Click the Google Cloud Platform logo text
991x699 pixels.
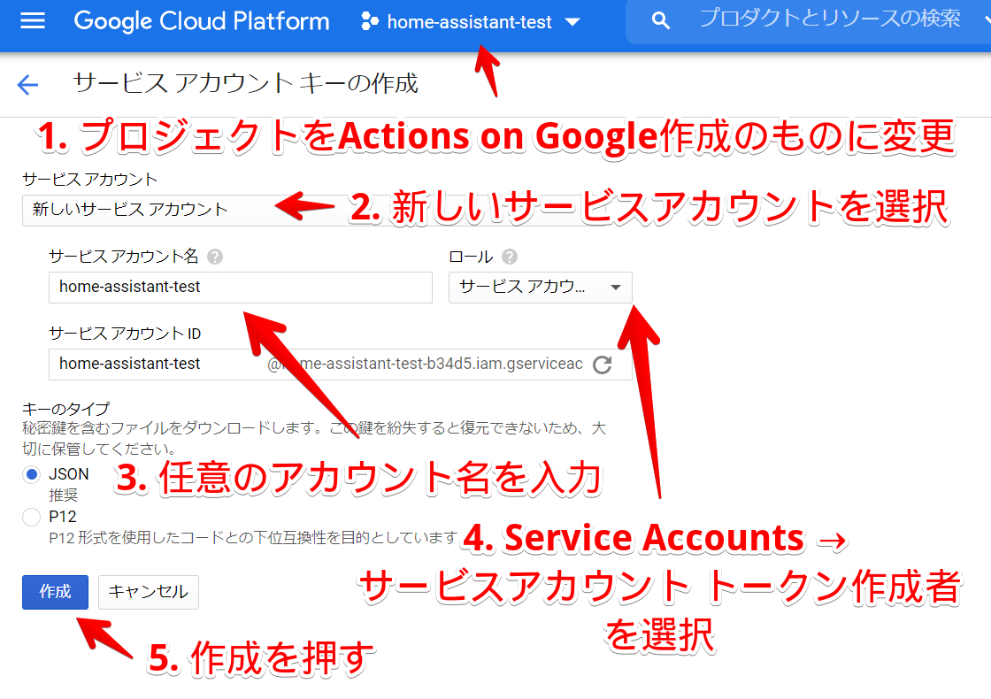[x=202, y=21]
